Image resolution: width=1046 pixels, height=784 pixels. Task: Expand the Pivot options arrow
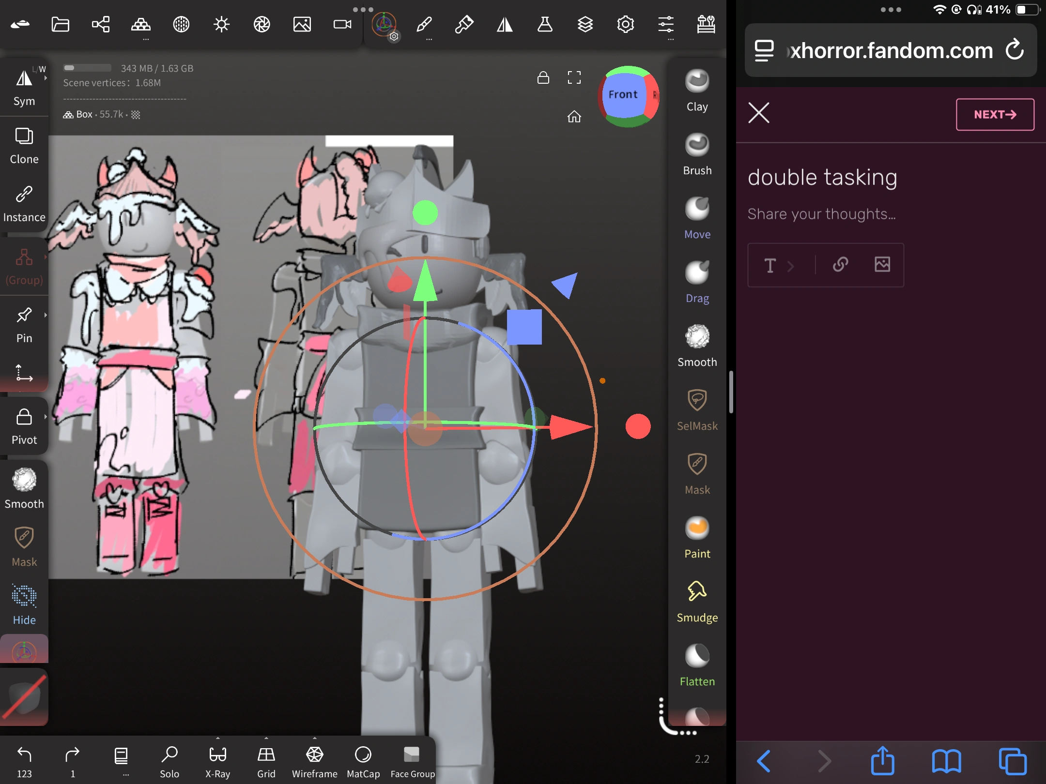46,417
